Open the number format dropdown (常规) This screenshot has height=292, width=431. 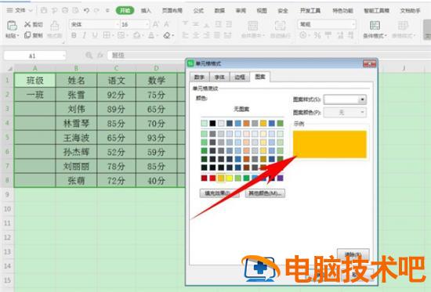353,24
